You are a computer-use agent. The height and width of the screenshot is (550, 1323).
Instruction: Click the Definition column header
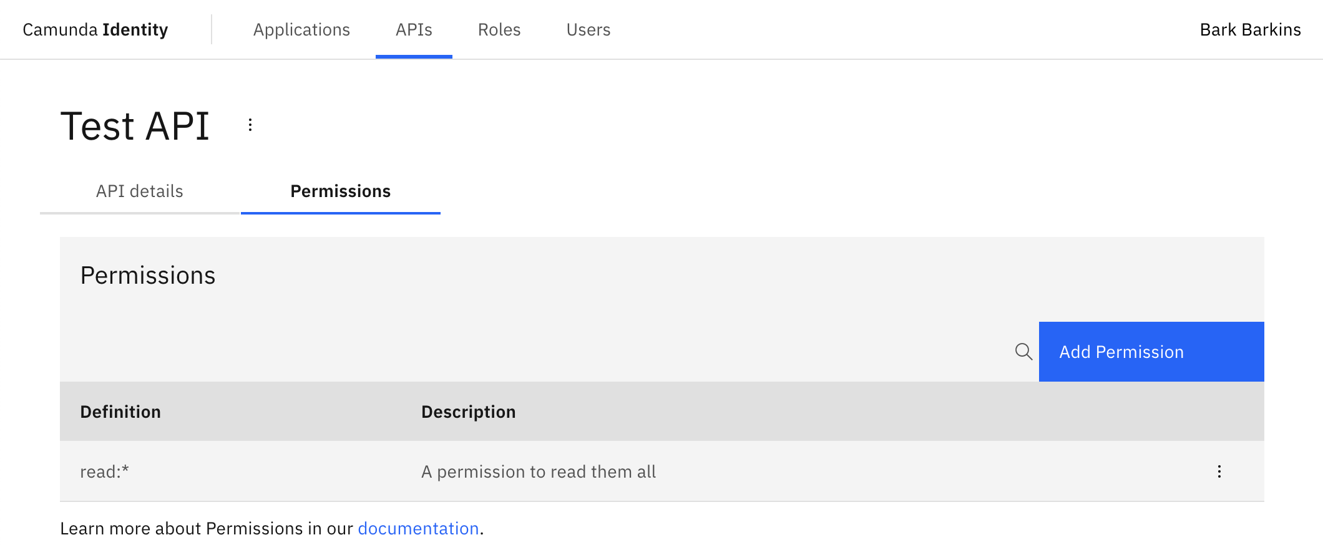point(120,412)
